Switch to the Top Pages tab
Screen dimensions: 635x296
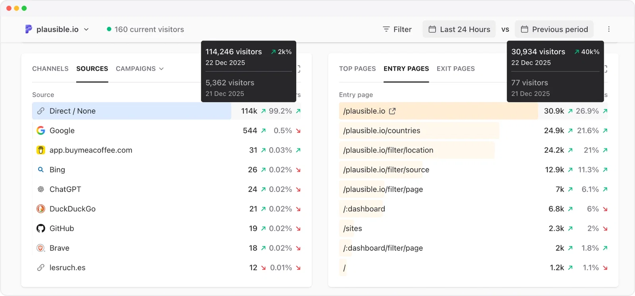[357, 69]
